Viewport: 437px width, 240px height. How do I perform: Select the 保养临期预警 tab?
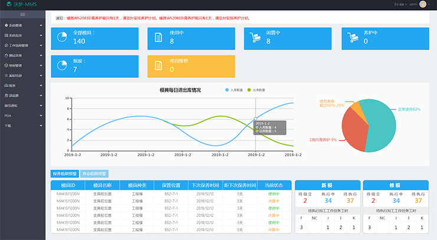coord(64,174)
